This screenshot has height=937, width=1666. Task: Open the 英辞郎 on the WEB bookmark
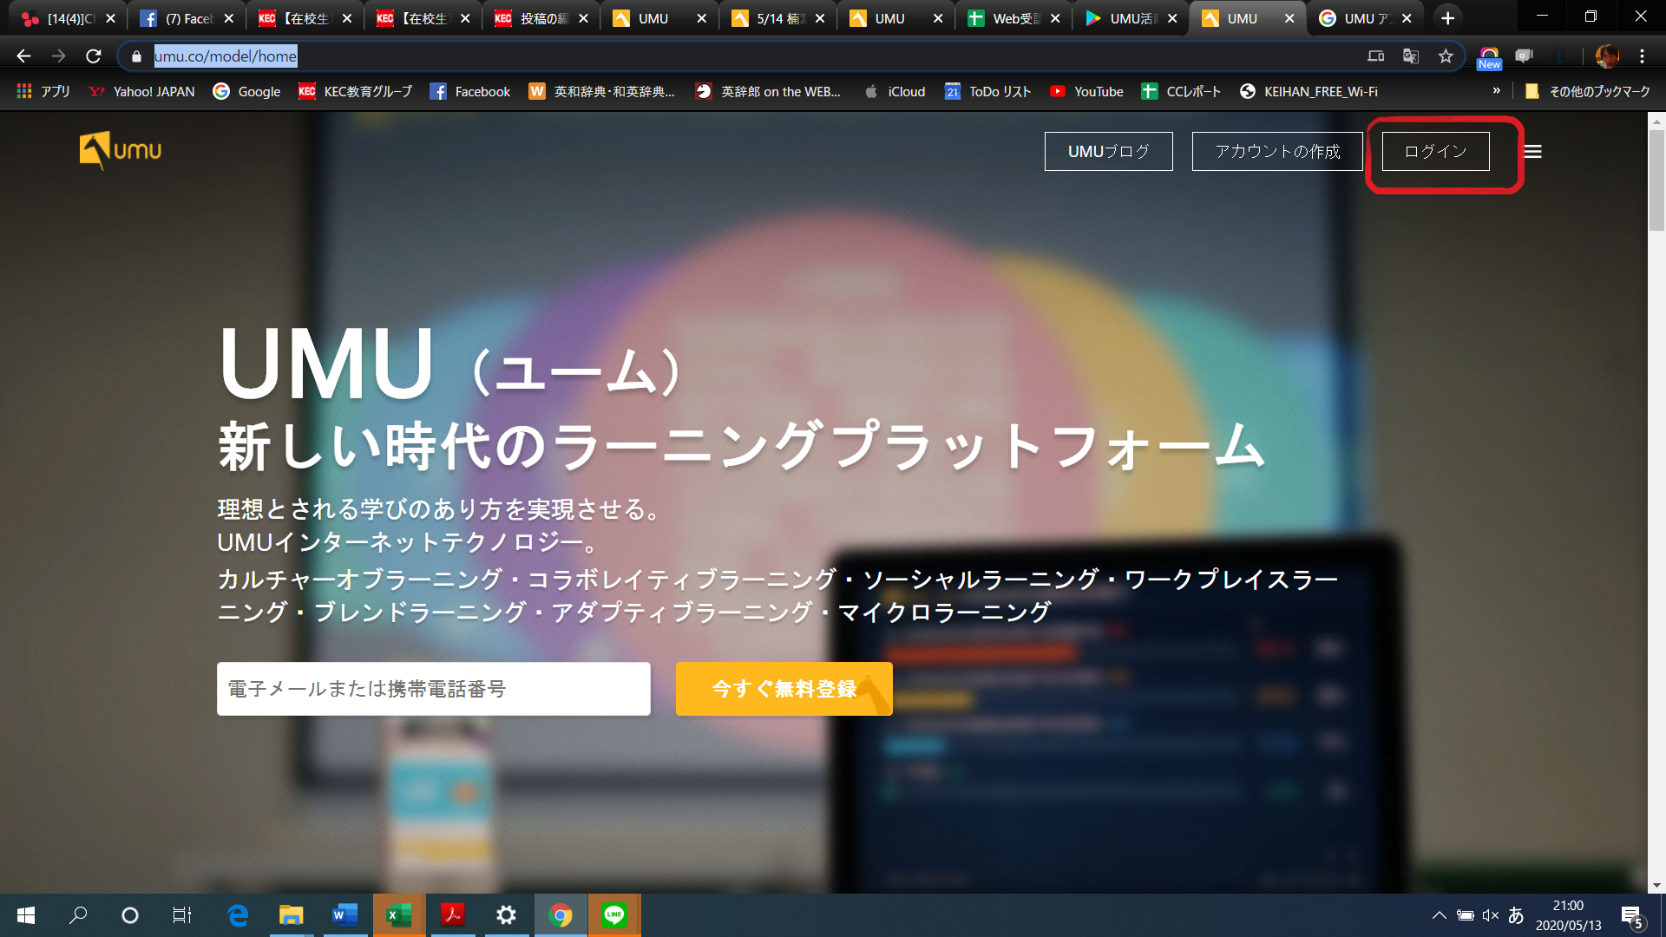pyautogui.click(x=768, y=91)
